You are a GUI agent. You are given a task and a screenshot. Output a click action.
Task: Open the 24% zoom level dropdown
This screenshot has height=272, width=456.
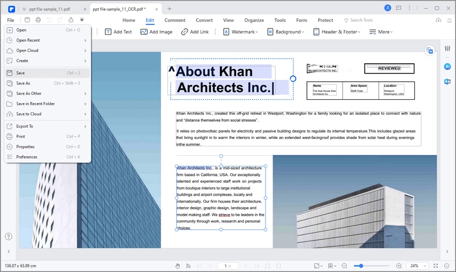point(417,266)
